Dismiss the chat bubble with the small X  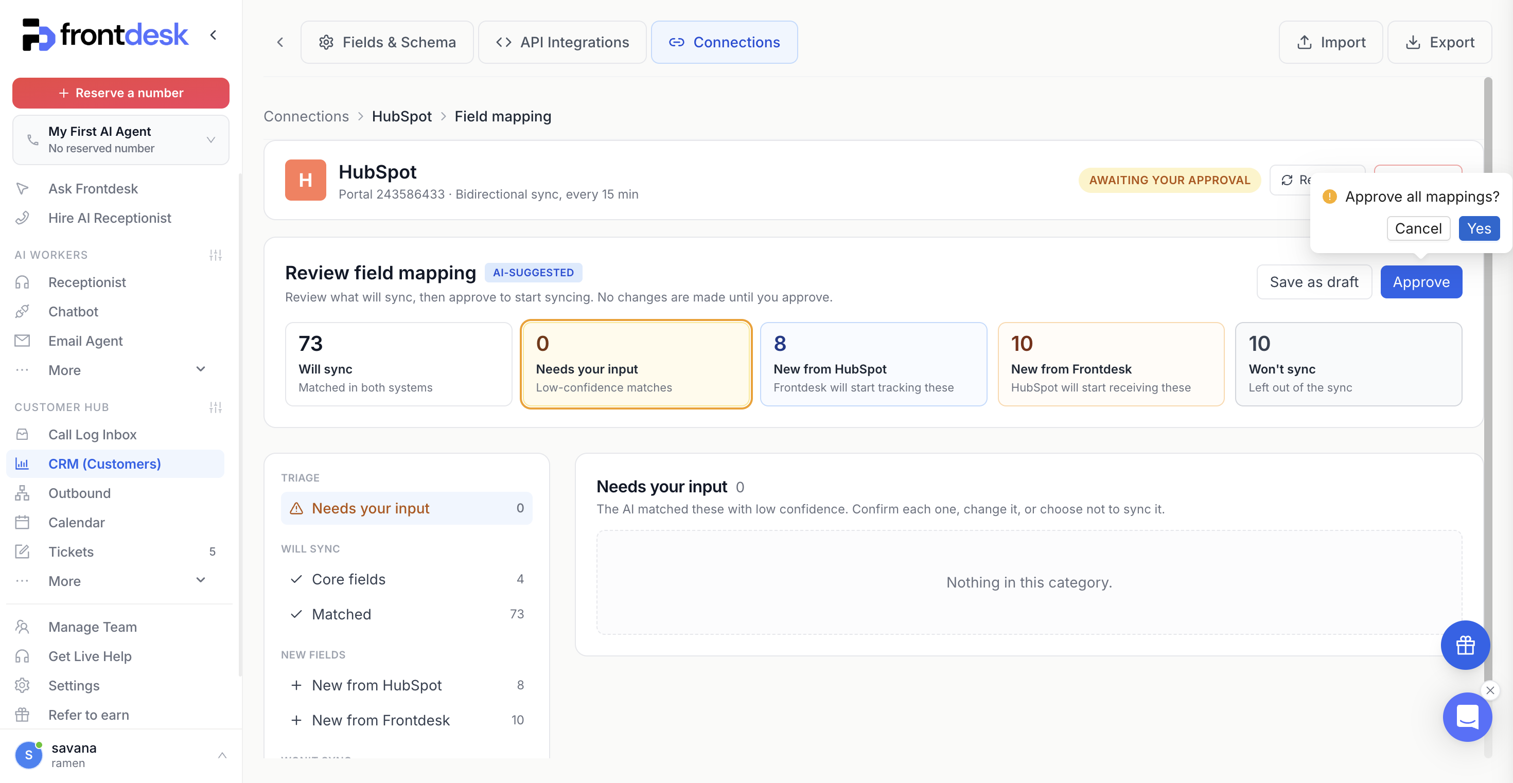click(x=1490, y=690)
